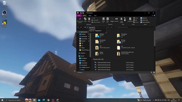Click Select all in the ribbon
The image size is (182, 102).
(144, 18)
